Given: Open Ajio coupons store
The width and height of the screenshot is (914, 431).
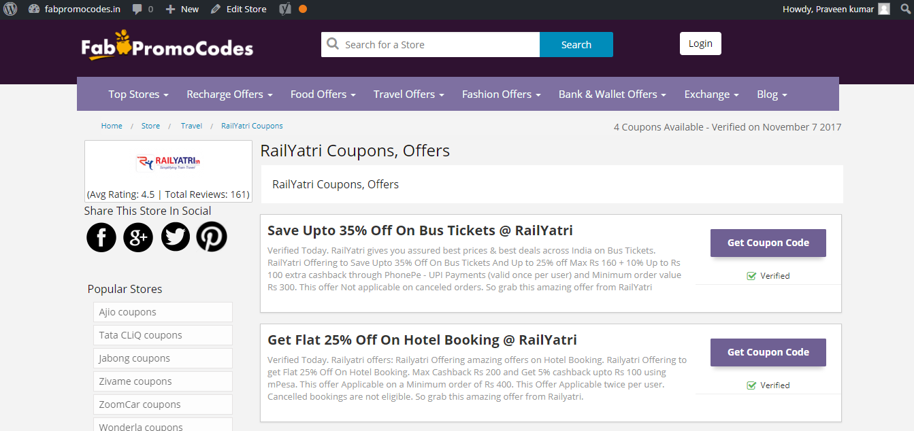Looking at the screenshot, I should point(163,312).
